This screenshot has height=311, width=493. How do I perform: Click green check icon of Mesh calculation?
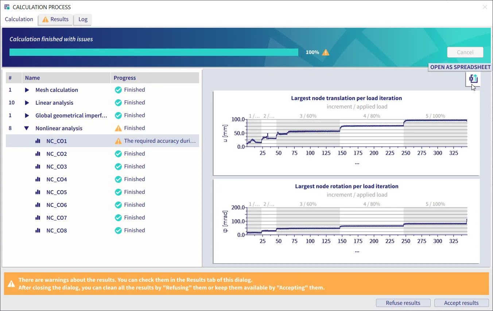pyautogui.click(x=118, y=90)
